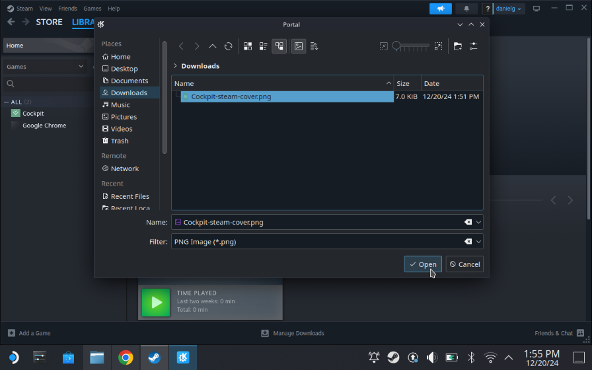The width and height of the screenshot is (592, 370).
Task: Expand the danielg account dropdown
Action: pyautogui.click(x=509, y=9)
